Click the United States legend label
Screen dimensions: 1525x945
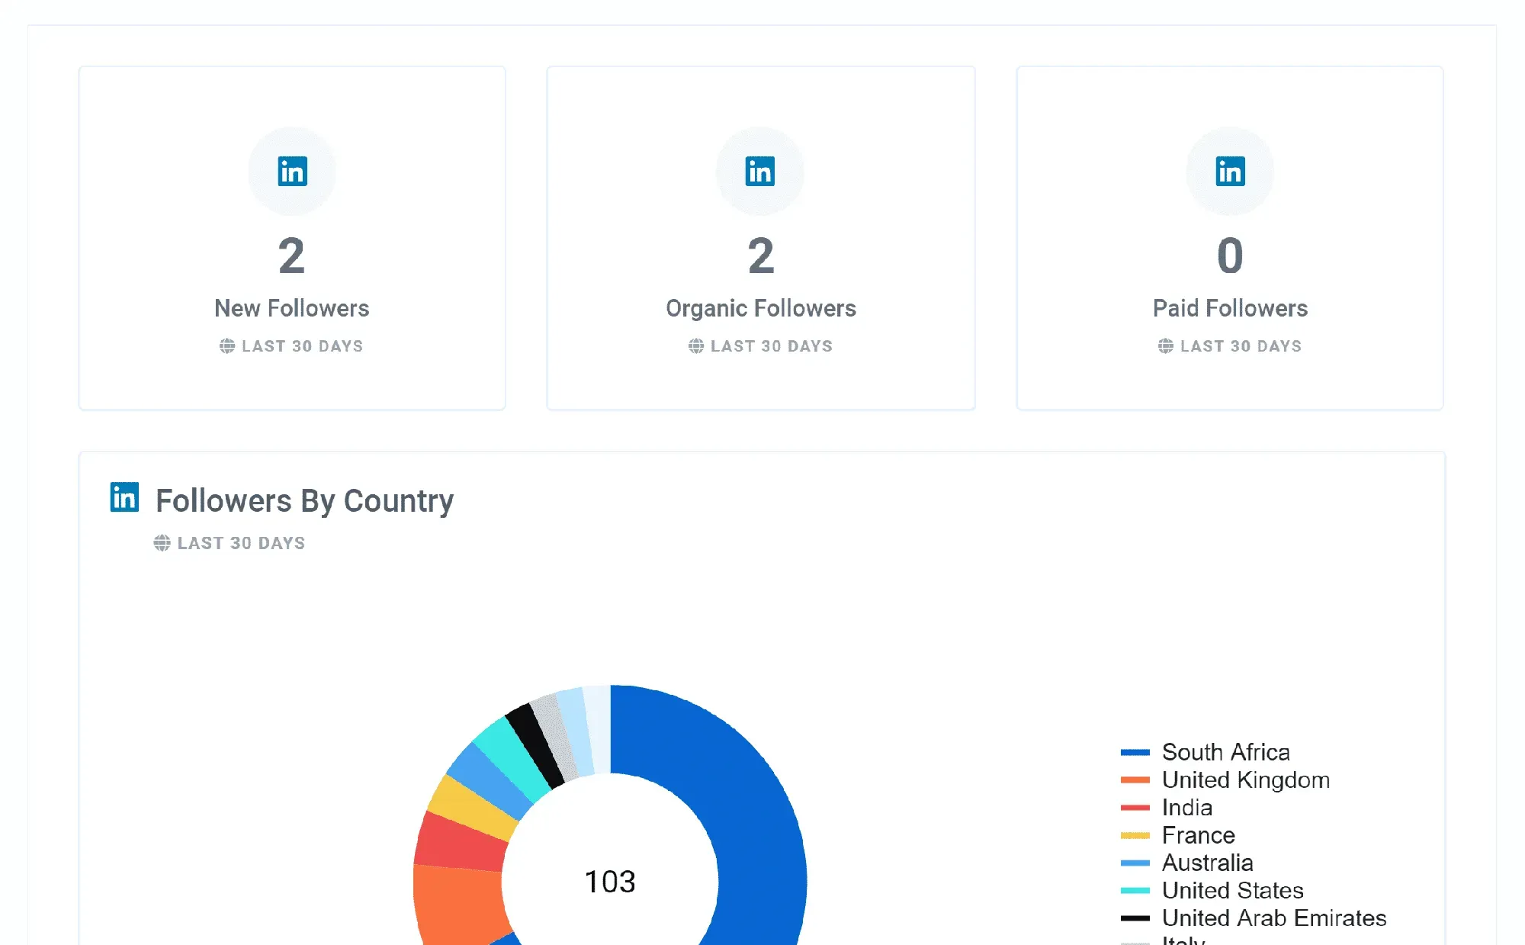click(1233, 891)
